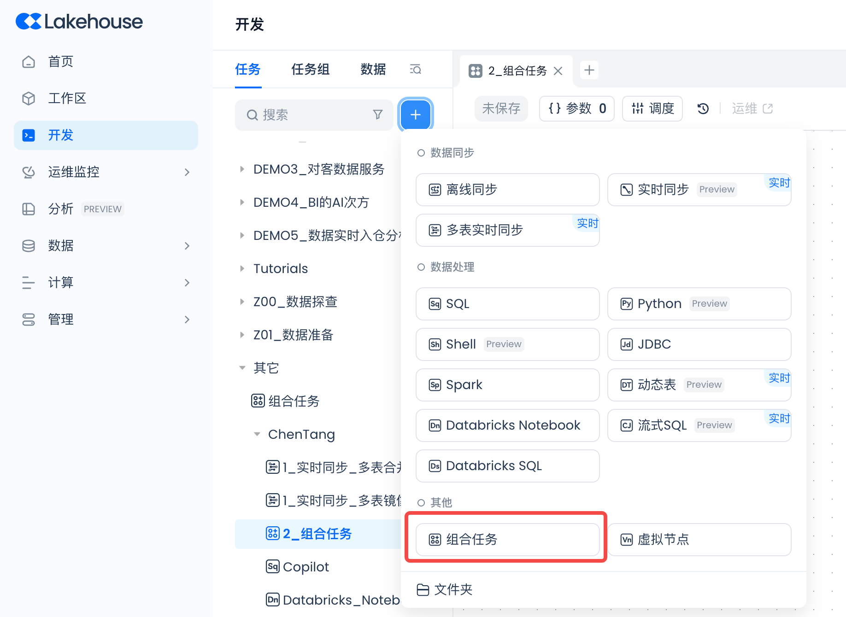Switch to the 数据 tab

373,70
